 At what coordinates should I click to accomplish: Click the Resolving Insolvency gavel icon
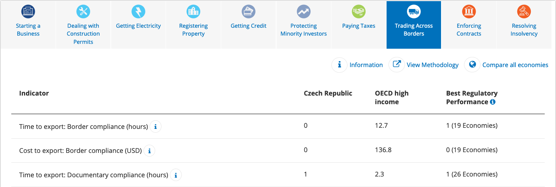(x=524, y=12)
